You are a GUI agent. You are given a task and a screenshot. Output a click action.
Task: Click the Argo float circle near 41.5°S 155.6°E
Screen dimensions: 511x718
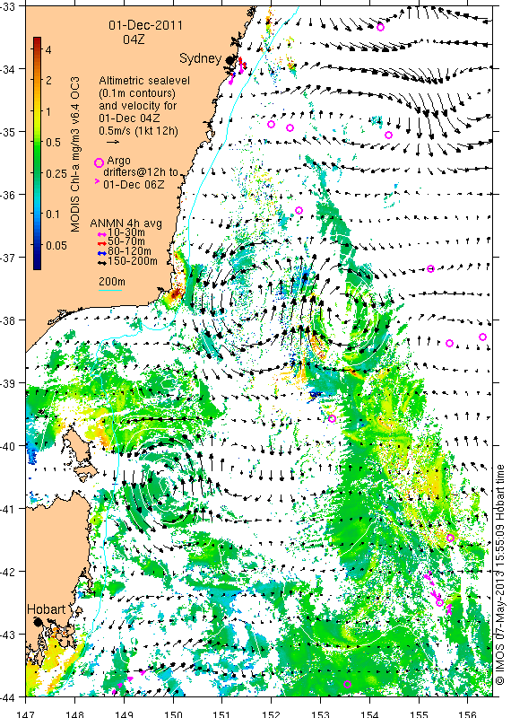click(x=450, y=538)
